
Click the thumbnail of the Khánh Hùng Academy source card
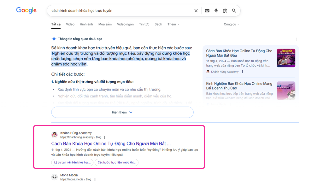point(286,58)
